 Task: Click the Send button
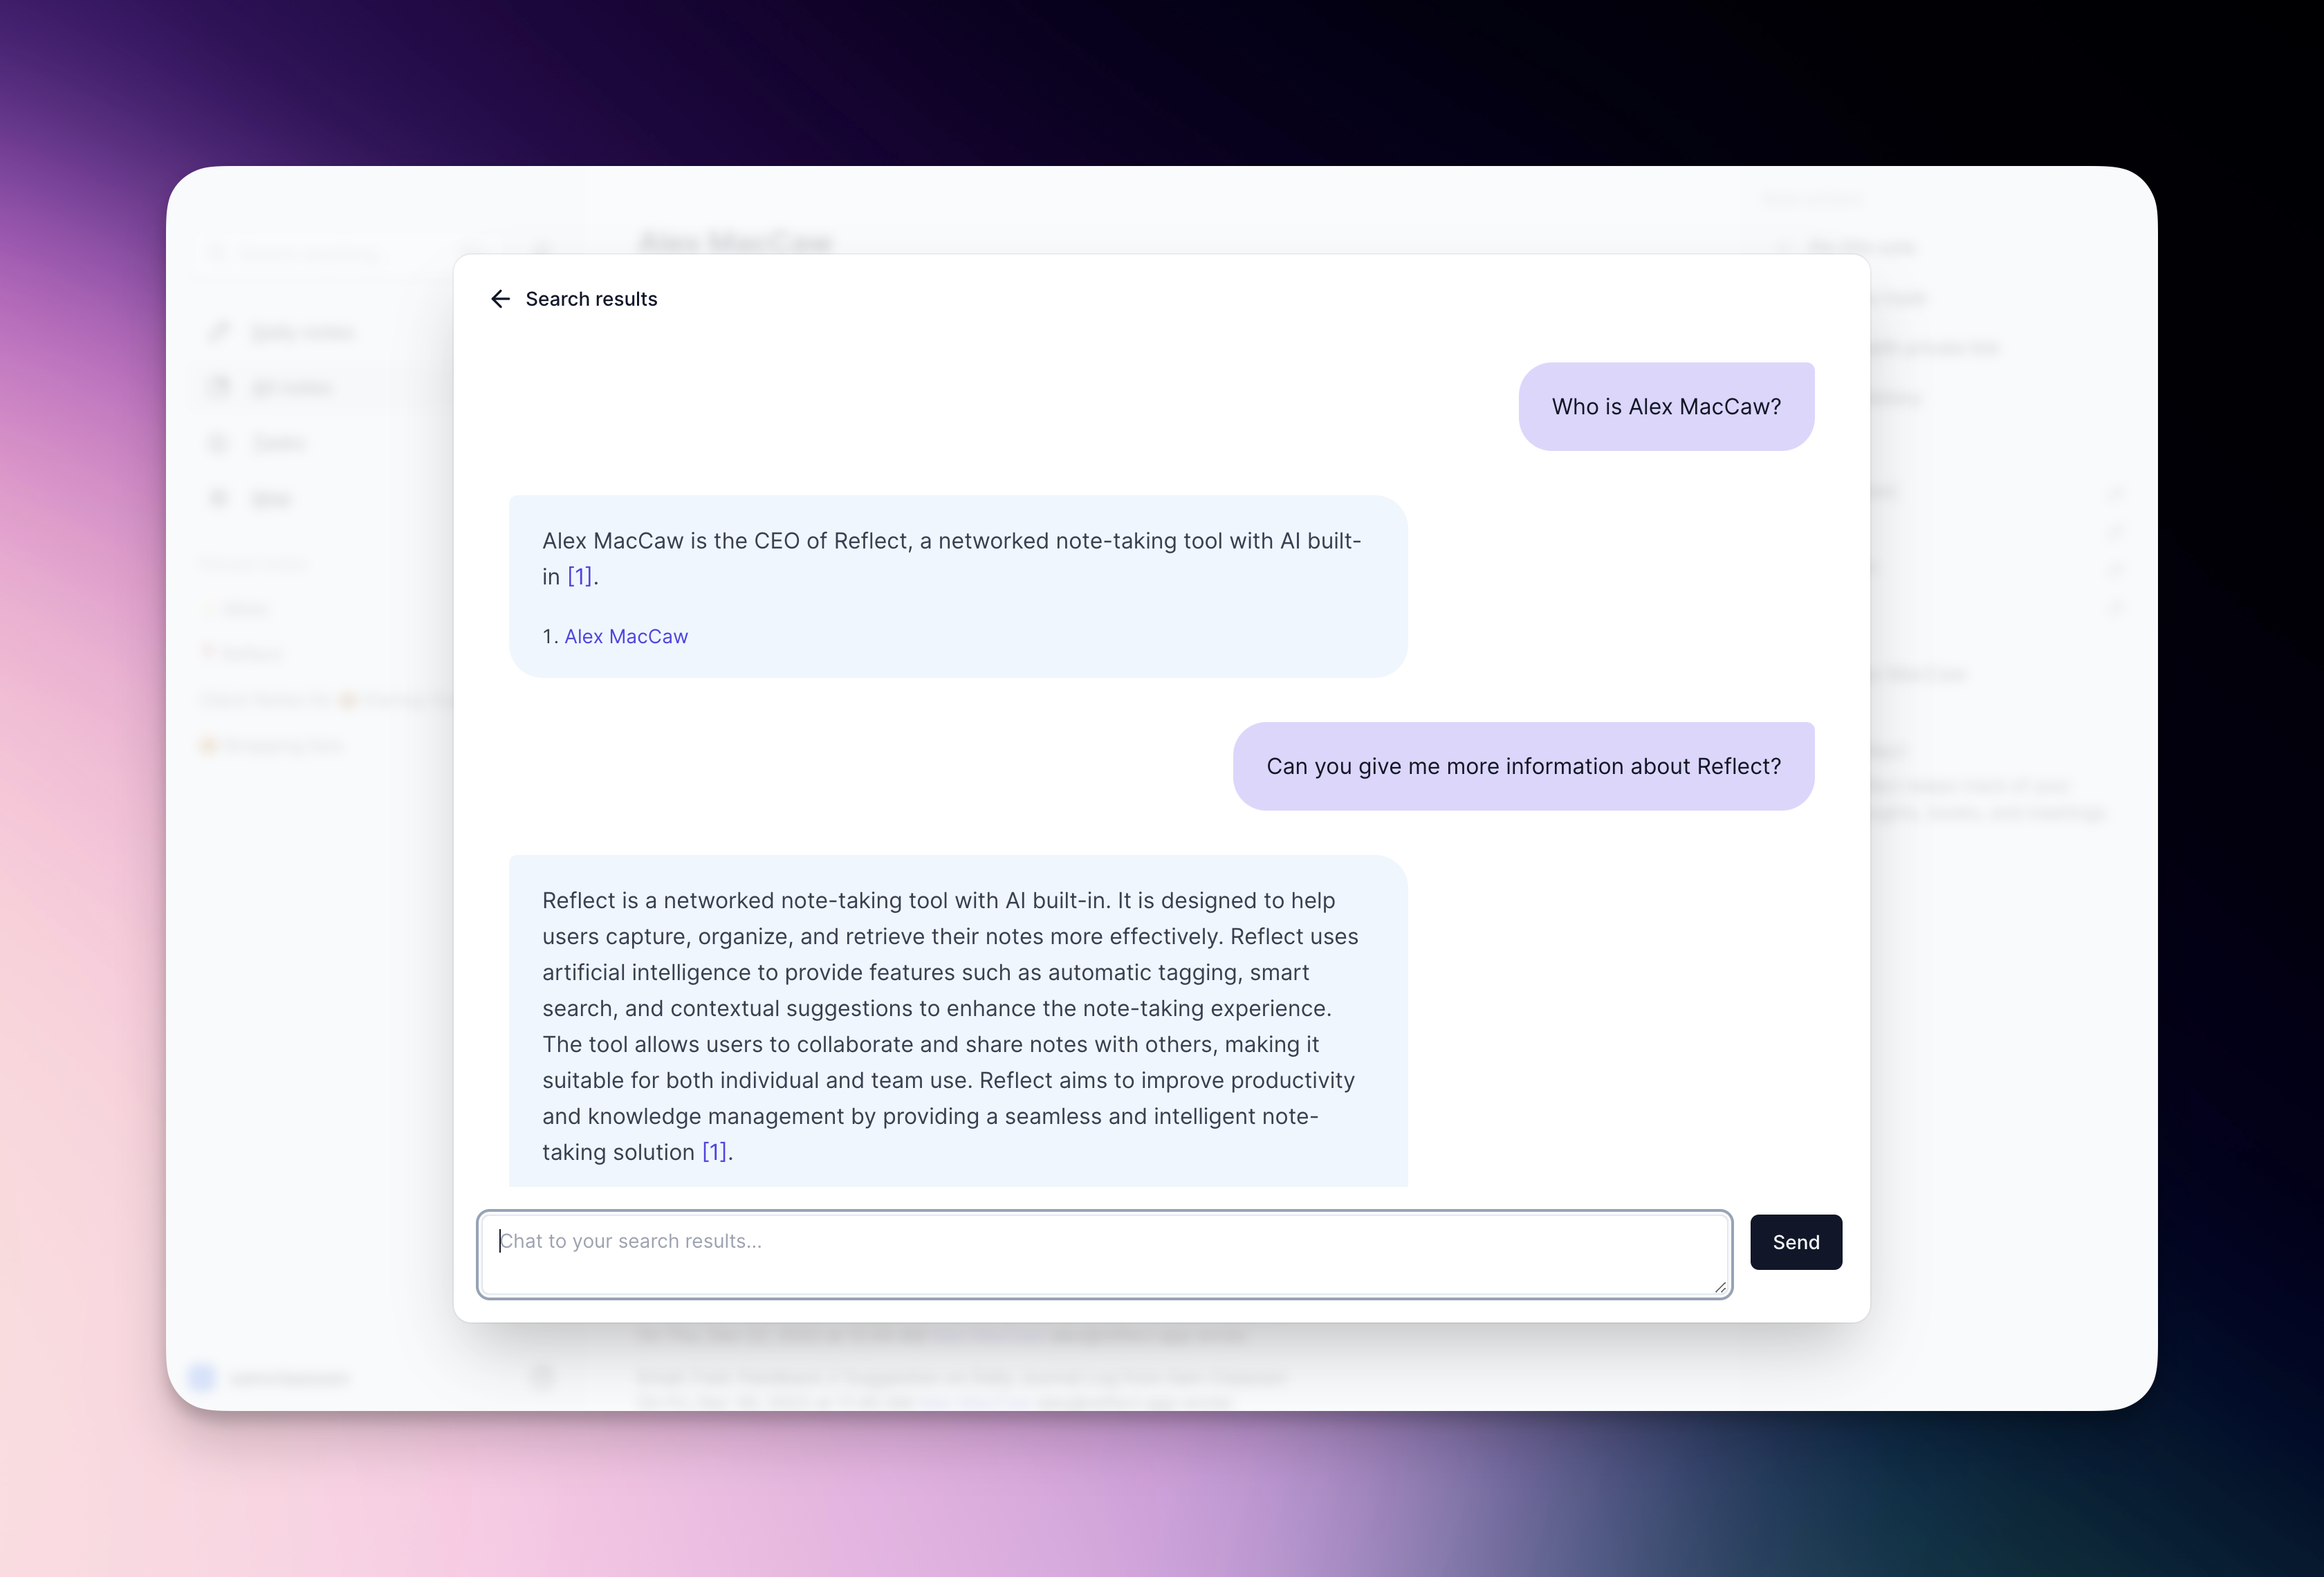[1796, 1242]
